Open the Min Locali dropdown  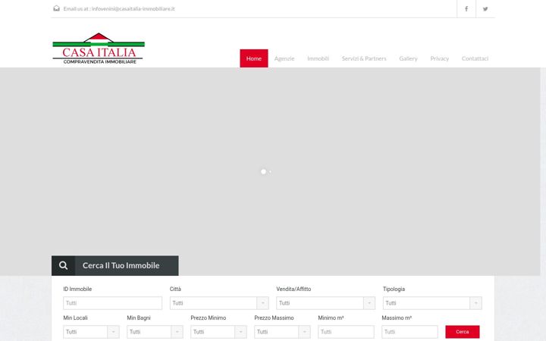pyautogui.click(x=91, y=332)
